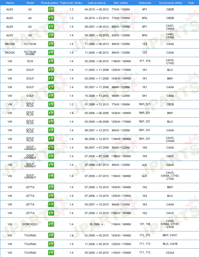Click engine code CAVD, CTHD in EOS row
Viewport: 199px width, 257px height.
click(170, 62)
